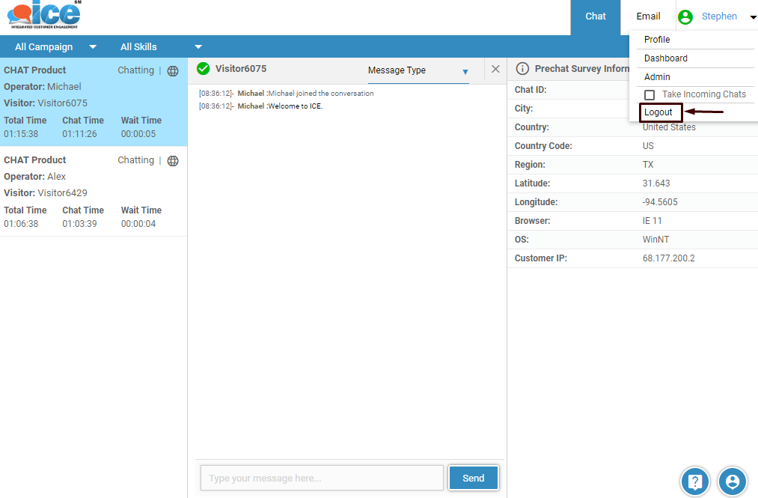The height and width of the screenshot is (498, 758).
Task: Click the ICE logo in the header
Action: (x=44, y=15)
